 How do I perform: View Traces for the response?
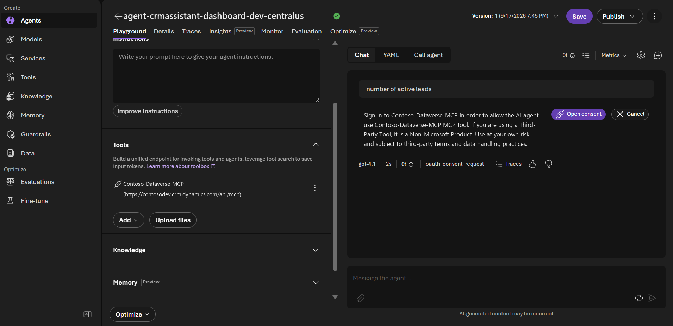(508, 164)
